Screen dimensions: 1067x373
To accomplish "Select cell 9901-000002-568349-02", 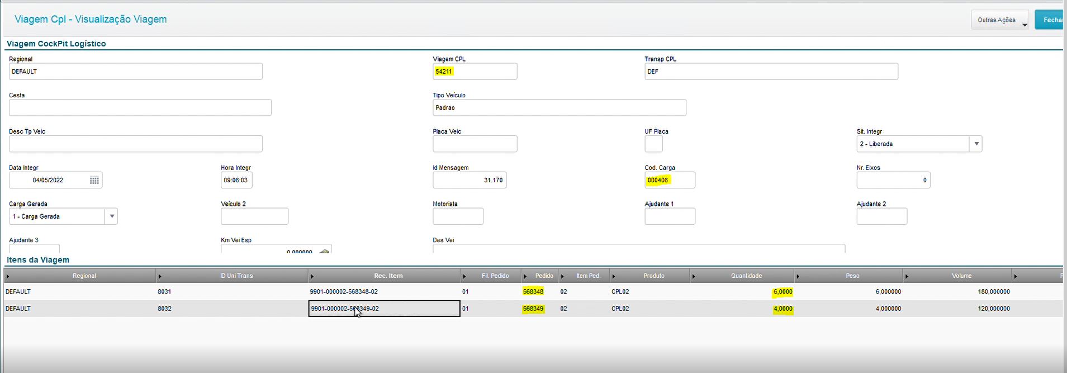I will (384, 309).
